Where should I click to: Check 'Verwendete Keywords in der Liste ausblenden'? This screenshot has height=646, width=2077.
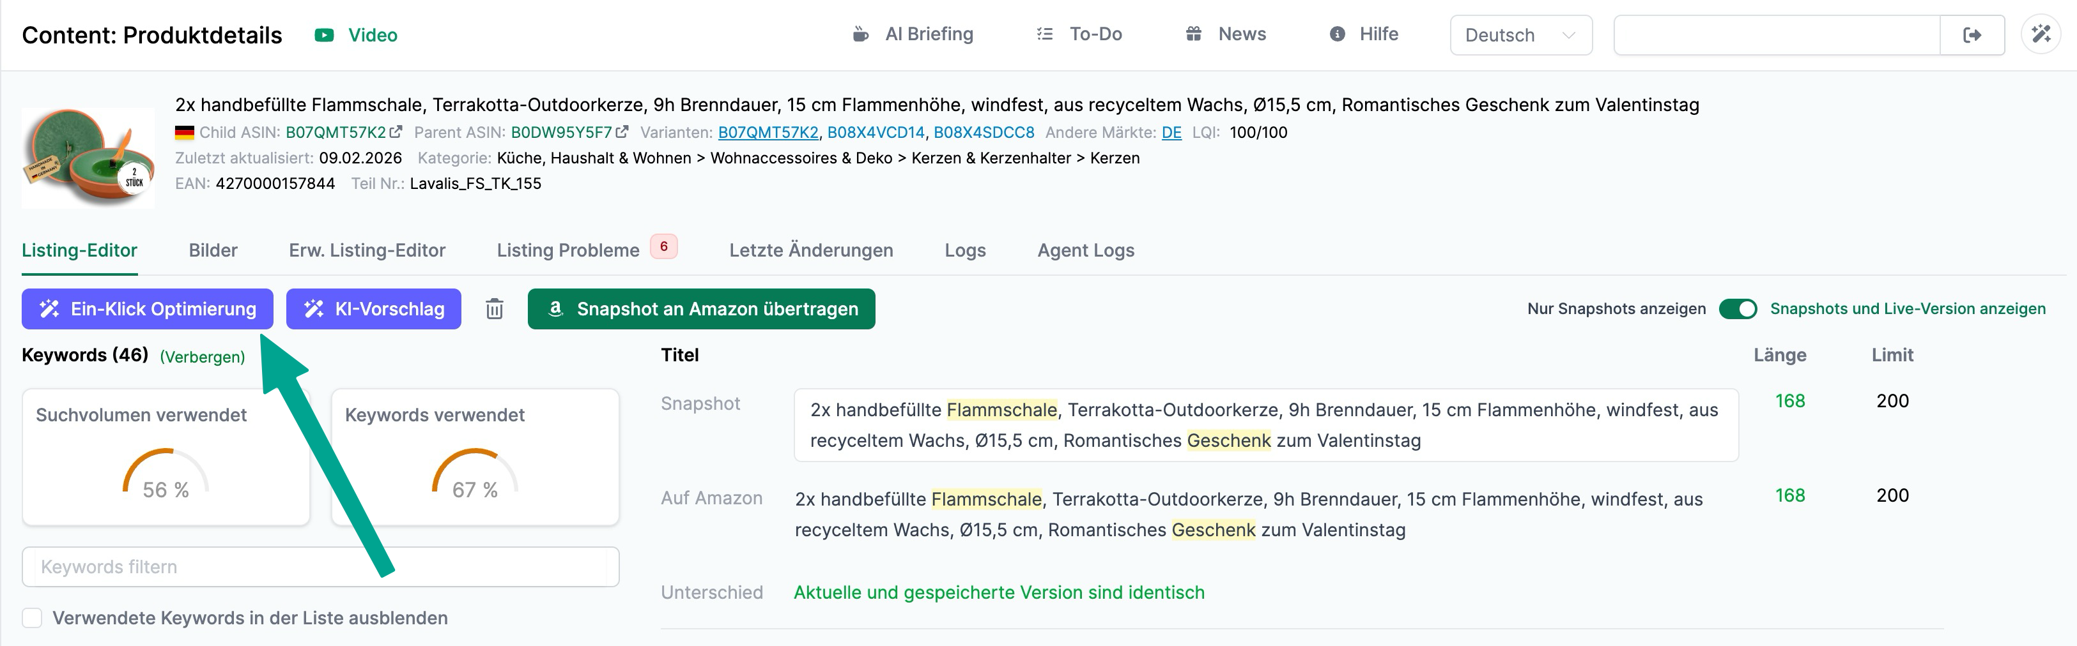(x=32, y=618)
